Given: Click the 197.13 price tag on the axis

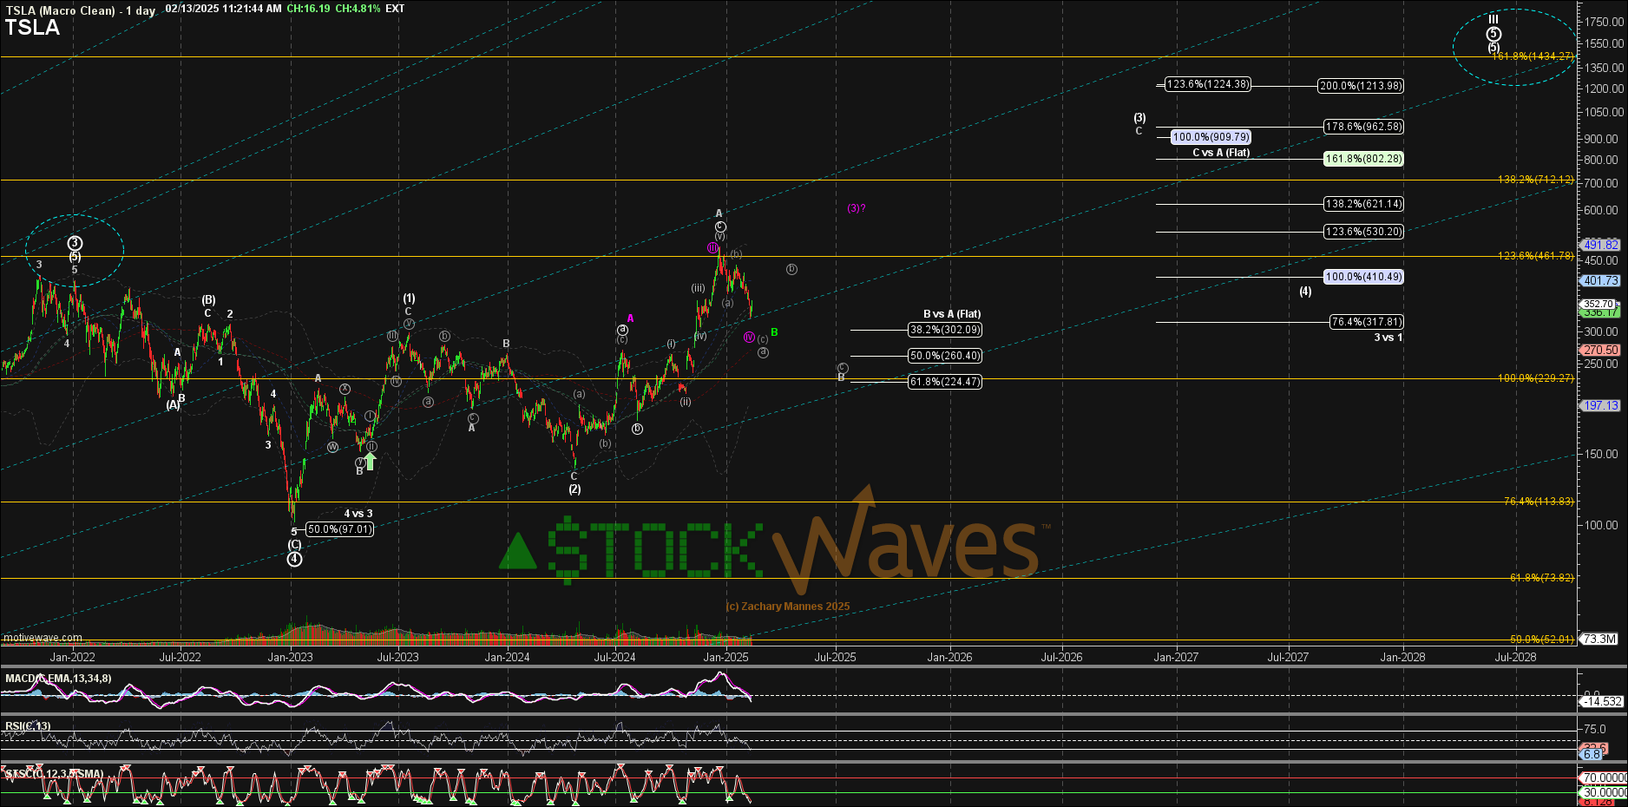Looking at the screenshot, I should [1601, 405].
